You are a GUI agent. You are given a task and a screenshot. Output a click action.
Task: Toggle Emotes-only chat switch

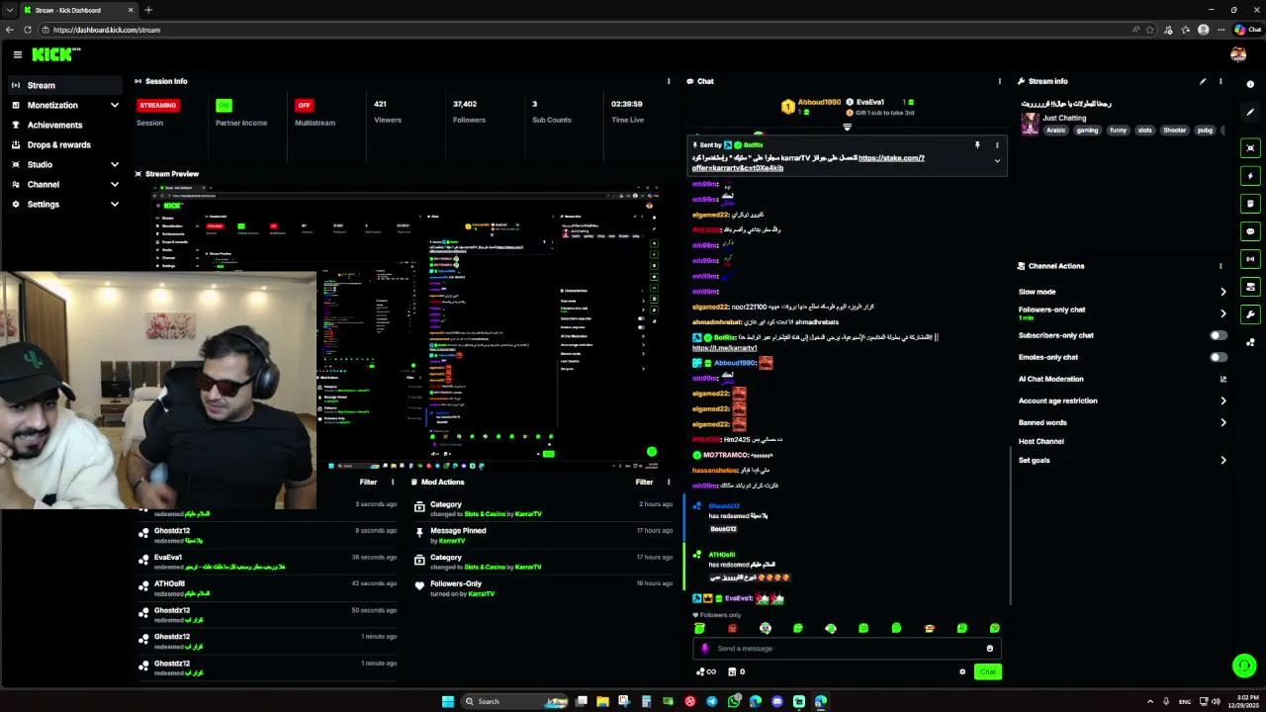tap(1219, 357)
